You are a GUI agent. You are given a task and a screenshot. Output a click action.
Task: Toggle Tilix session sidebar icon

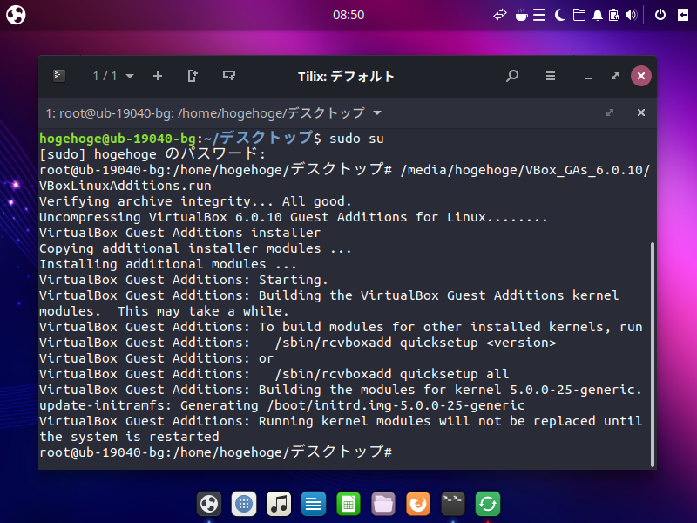[x=59, y=76]
